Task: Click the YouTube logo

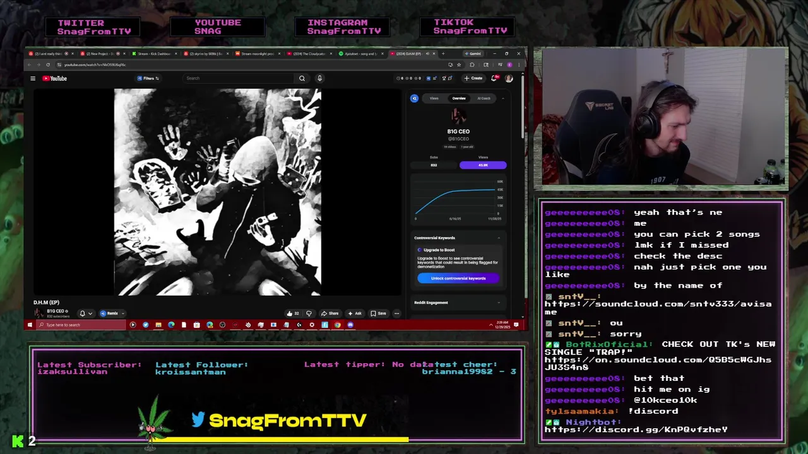Action: pos(55,78)
